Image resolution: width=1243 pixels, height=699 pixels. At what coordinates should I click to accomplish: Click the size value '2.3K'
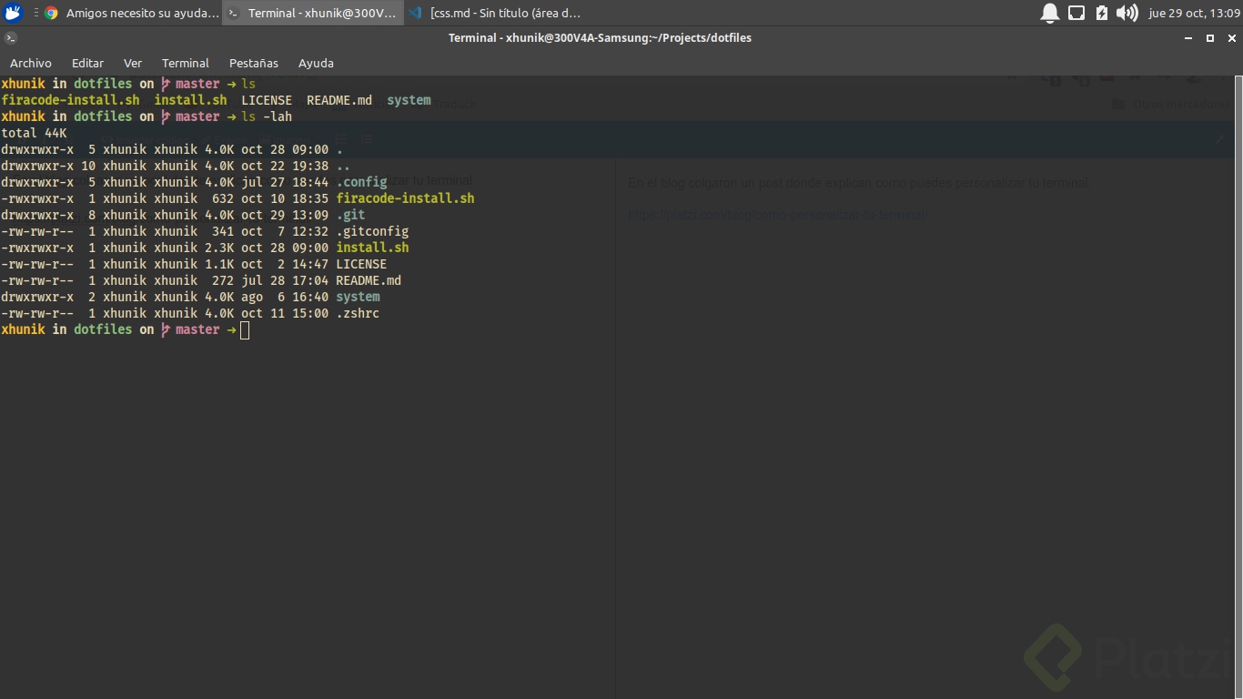tap(219, 248)
